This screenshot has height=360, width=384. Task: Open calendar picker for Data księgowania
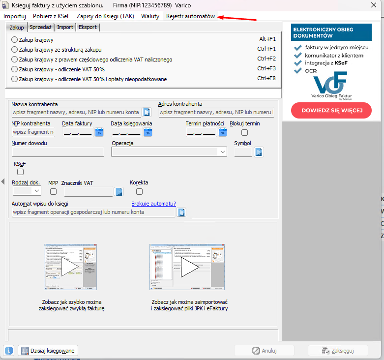148,132
